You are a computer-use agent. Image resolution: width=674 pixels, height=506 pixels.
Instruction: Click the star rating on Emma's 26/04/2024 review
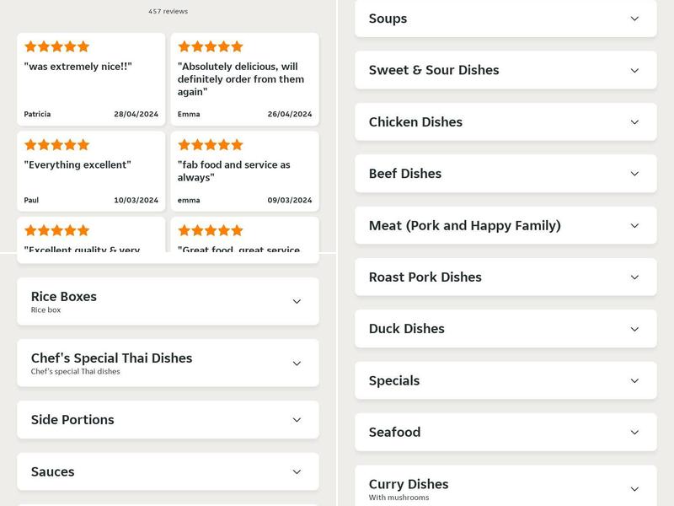[210, 47]
